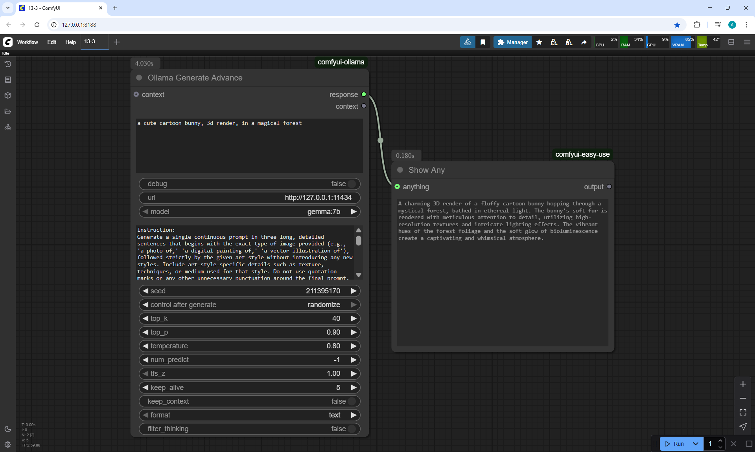Open the Edit menu
The height and width of the screenshot is (452, 755).
click(52, 42)
